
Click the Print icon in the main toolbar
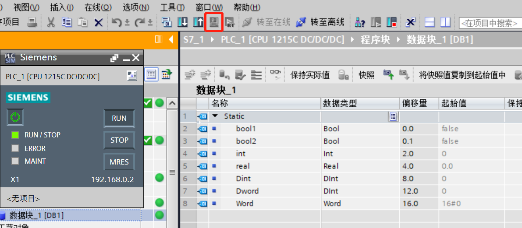point(32,22)
